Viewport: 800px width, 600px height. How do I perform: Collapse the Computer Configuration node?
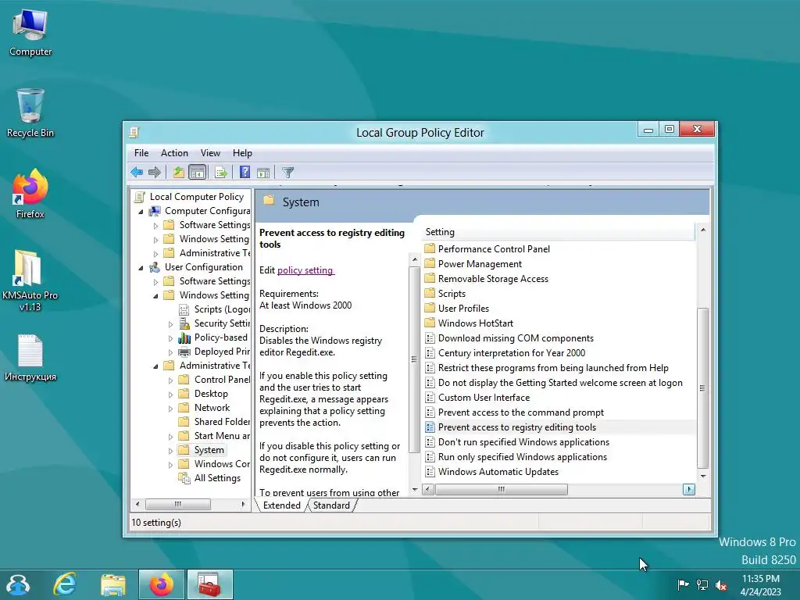[141, 211]
